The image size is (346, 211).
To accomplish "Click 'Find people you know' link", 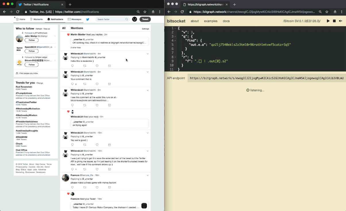I will click(x=29, y=73).
